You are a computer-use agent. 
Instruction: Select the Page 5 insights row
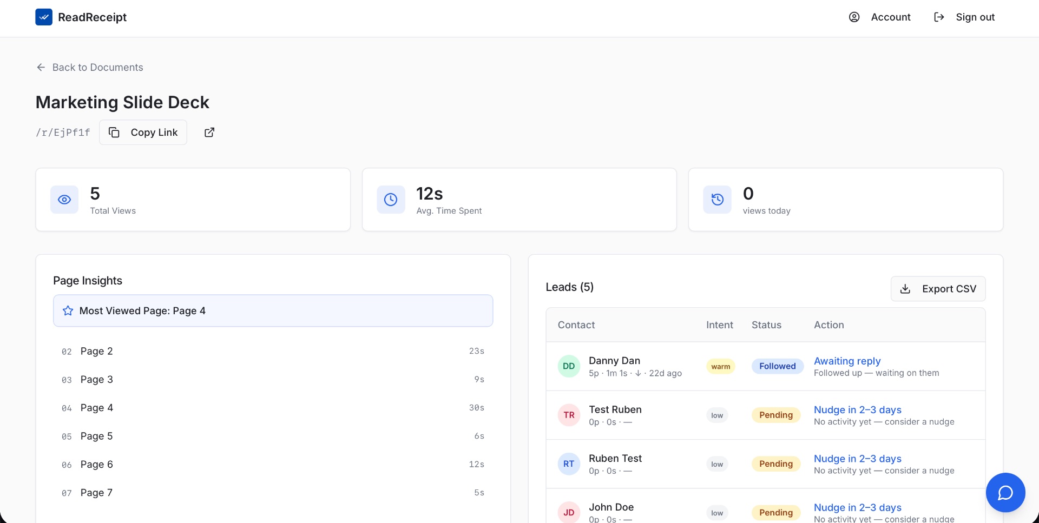[273, 436]
